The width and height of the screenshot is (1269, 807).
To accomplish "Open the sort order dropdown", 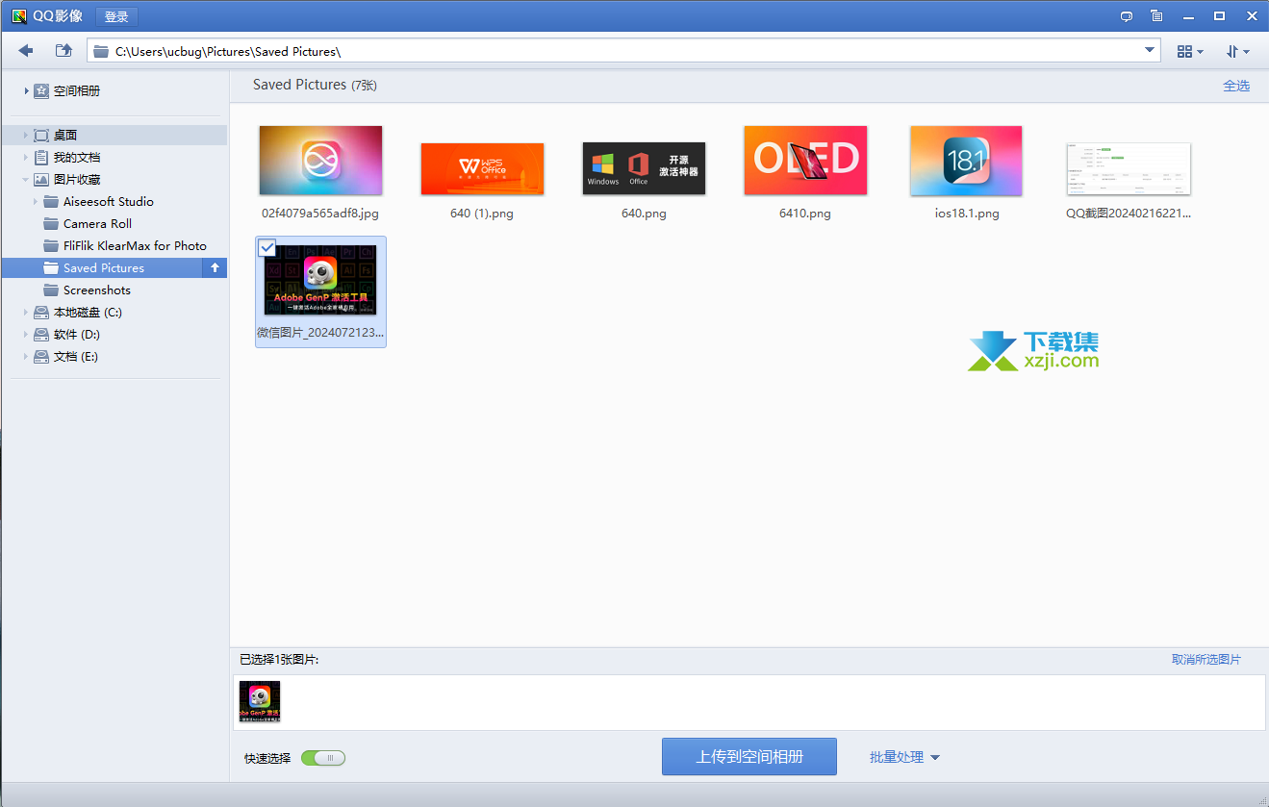I will click(1237, 51).
